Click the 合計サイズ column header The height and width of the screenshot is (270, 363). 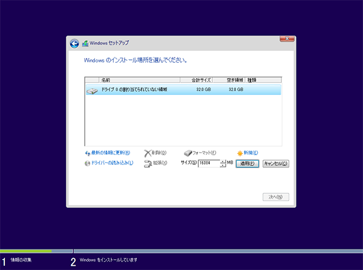click(196, 80)
